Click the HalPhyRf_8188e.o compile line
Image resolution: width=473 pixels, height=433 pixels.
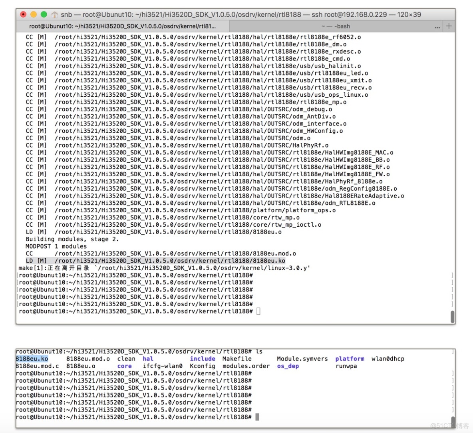[x=204, y=182]
